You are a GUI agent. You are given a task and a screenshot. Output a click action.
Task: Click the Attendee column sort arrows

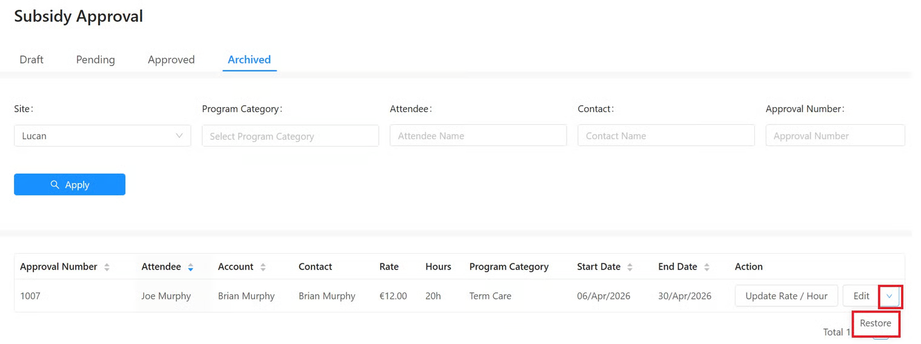click(190, 267)
